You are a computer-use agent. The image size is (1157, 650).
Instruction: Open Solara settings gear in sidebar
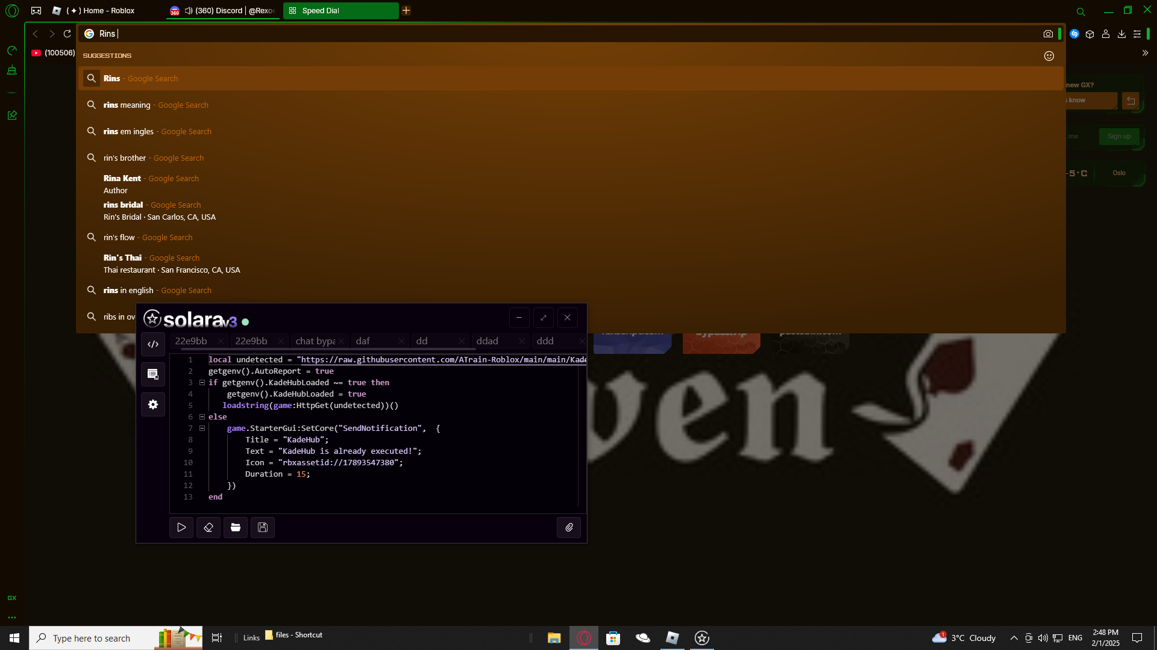coord(153,404)
